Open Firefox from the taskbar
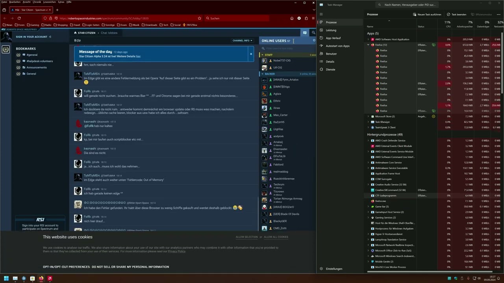The height and width of the screenshot is (283, 504). tap(41, 278)
